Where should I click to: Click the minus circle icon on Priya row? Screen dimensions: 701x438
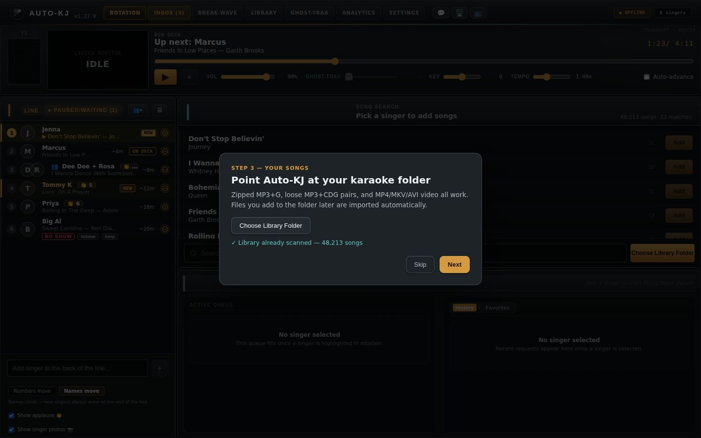165,207
